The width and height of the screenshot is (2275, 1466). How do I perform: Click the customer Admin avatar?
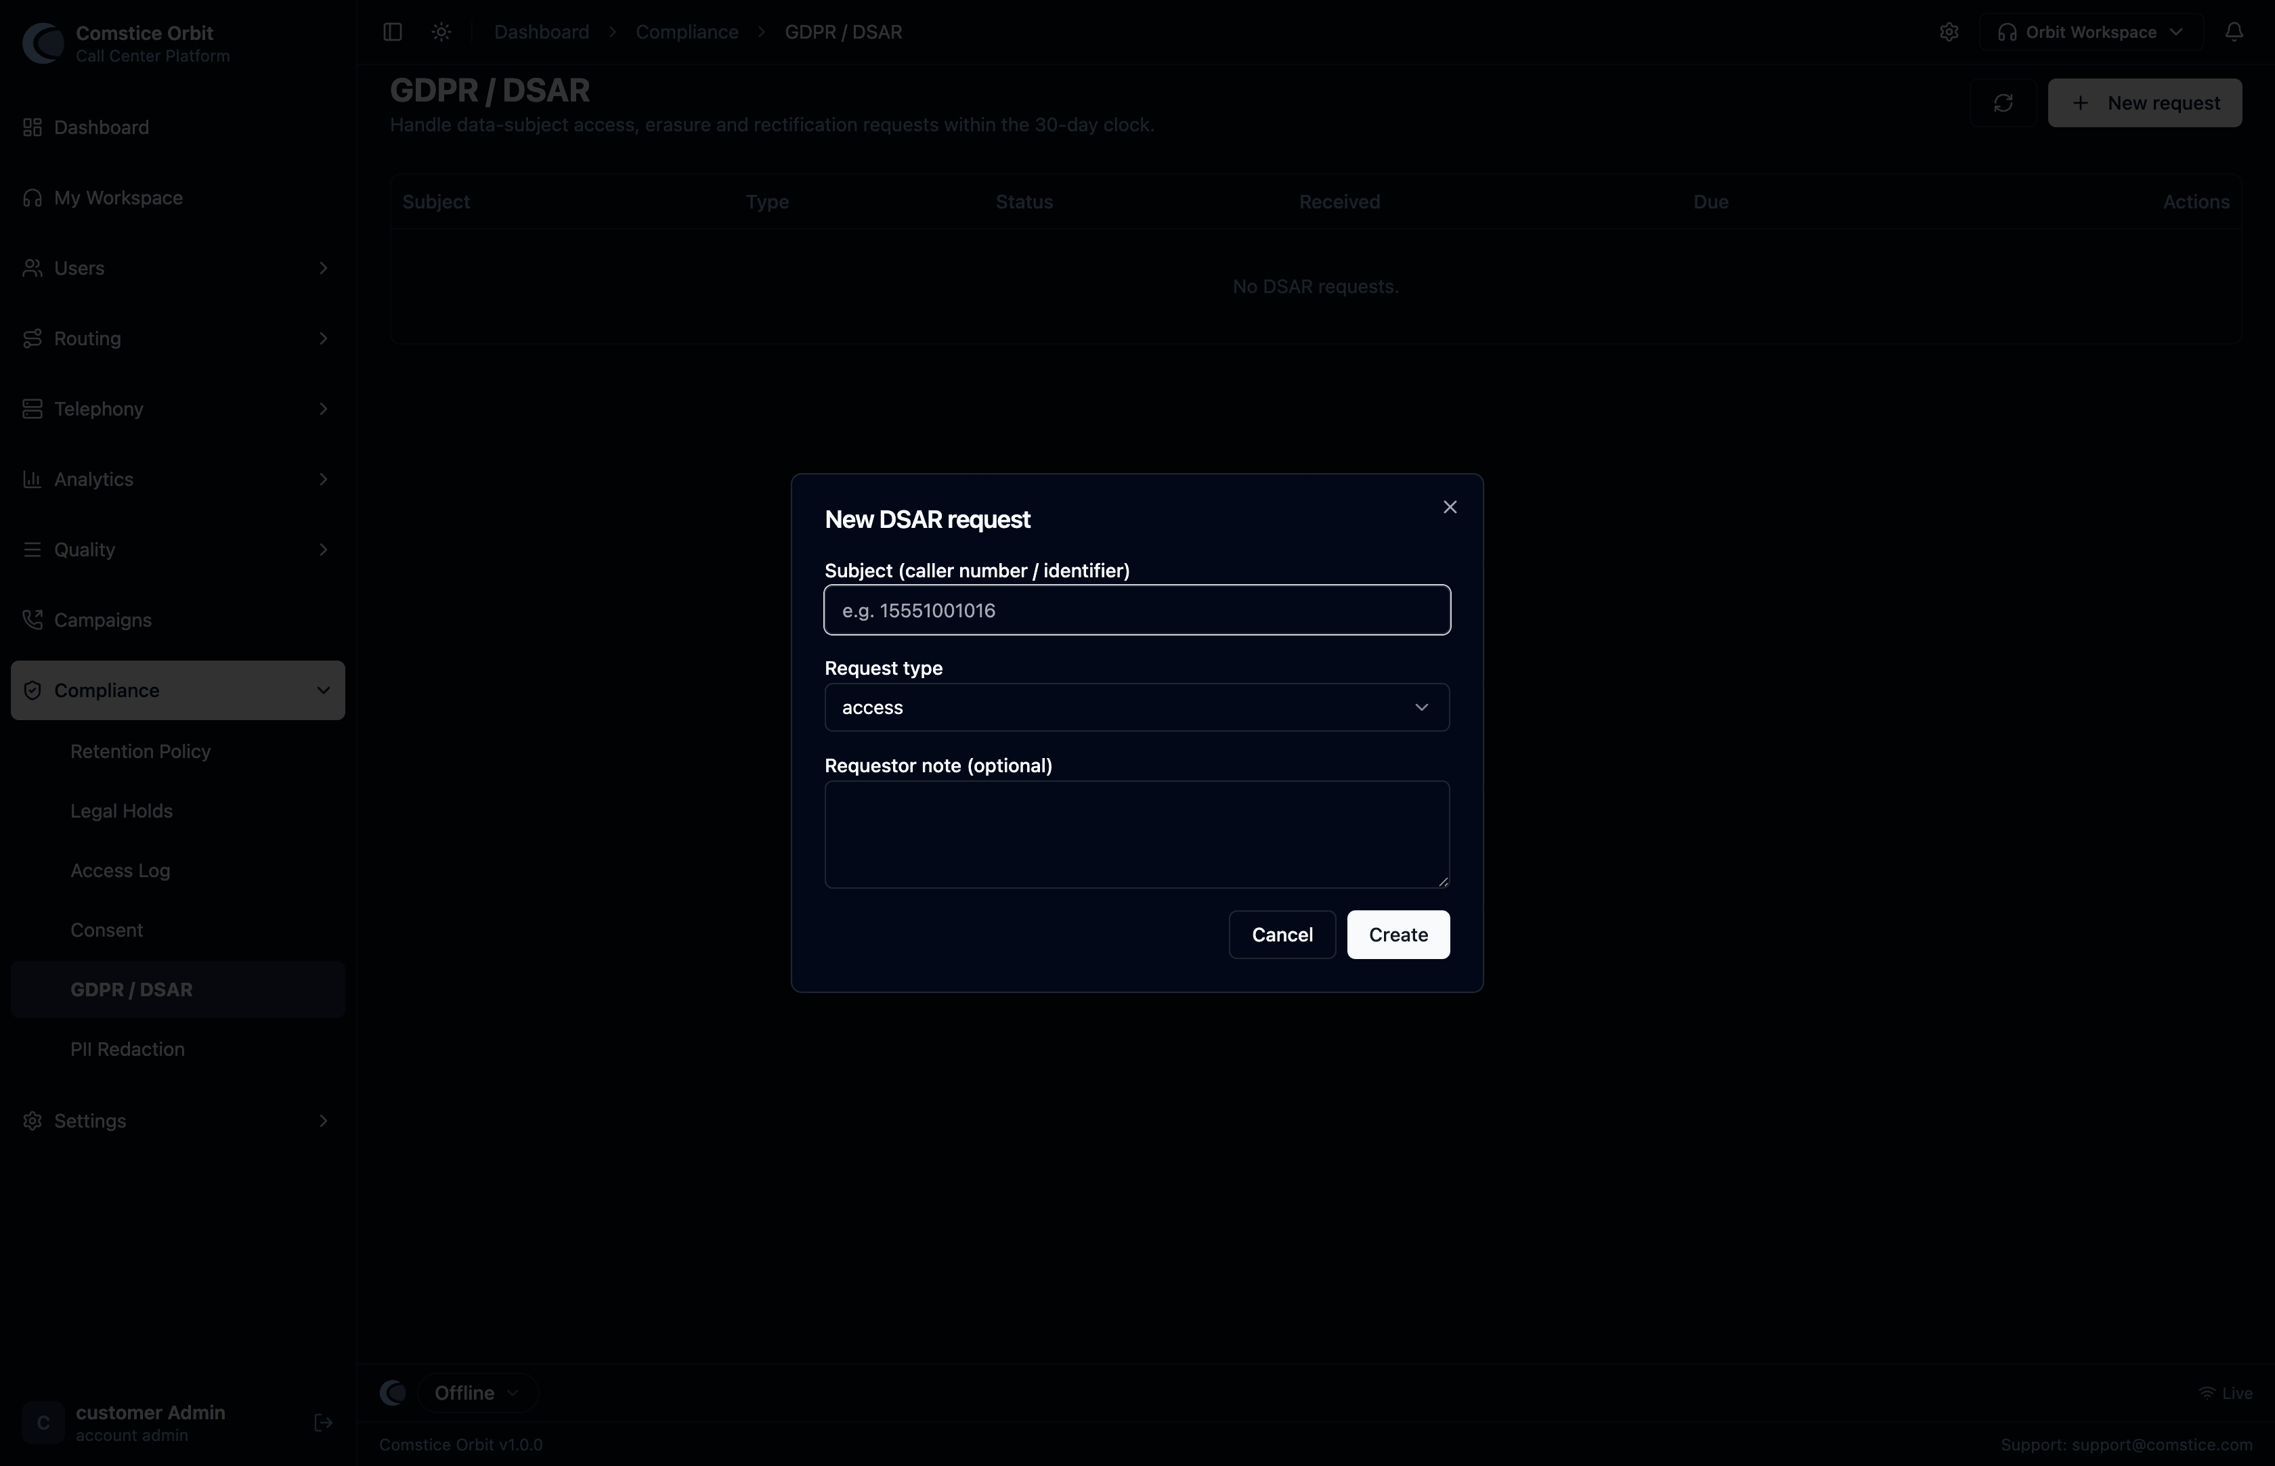coord(43,1423)
